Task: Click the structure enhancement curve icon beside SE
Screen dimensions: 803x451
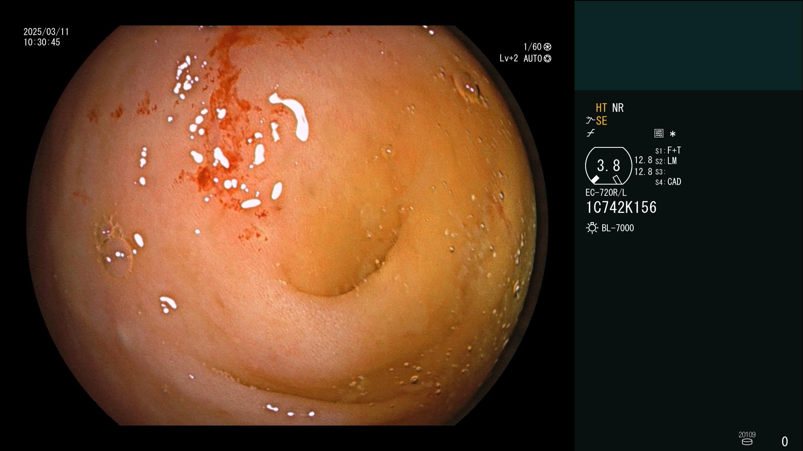Action: 590,121
